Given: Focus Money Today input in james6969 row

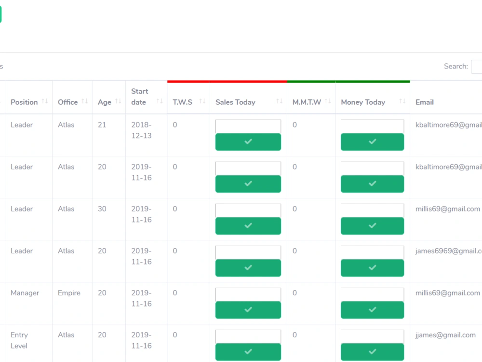Looking at the screenshot, I should coord(372,252).
